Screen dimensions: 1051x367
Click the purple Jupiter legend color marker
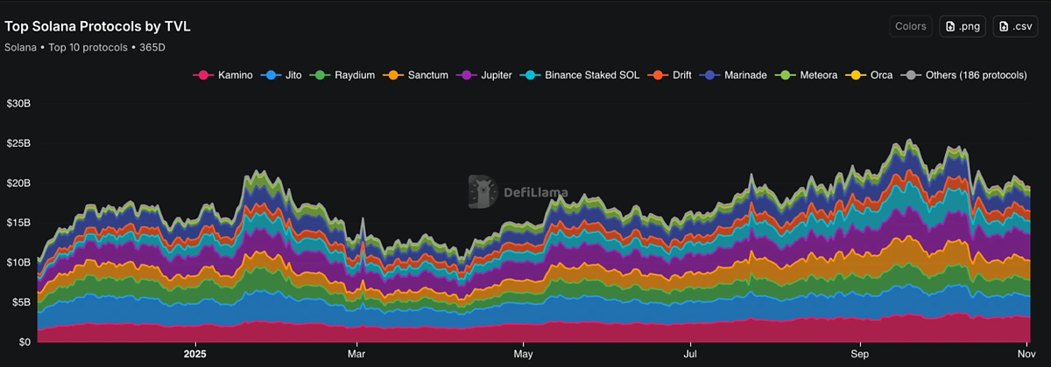pyautogui.click(x=468, y=75)
